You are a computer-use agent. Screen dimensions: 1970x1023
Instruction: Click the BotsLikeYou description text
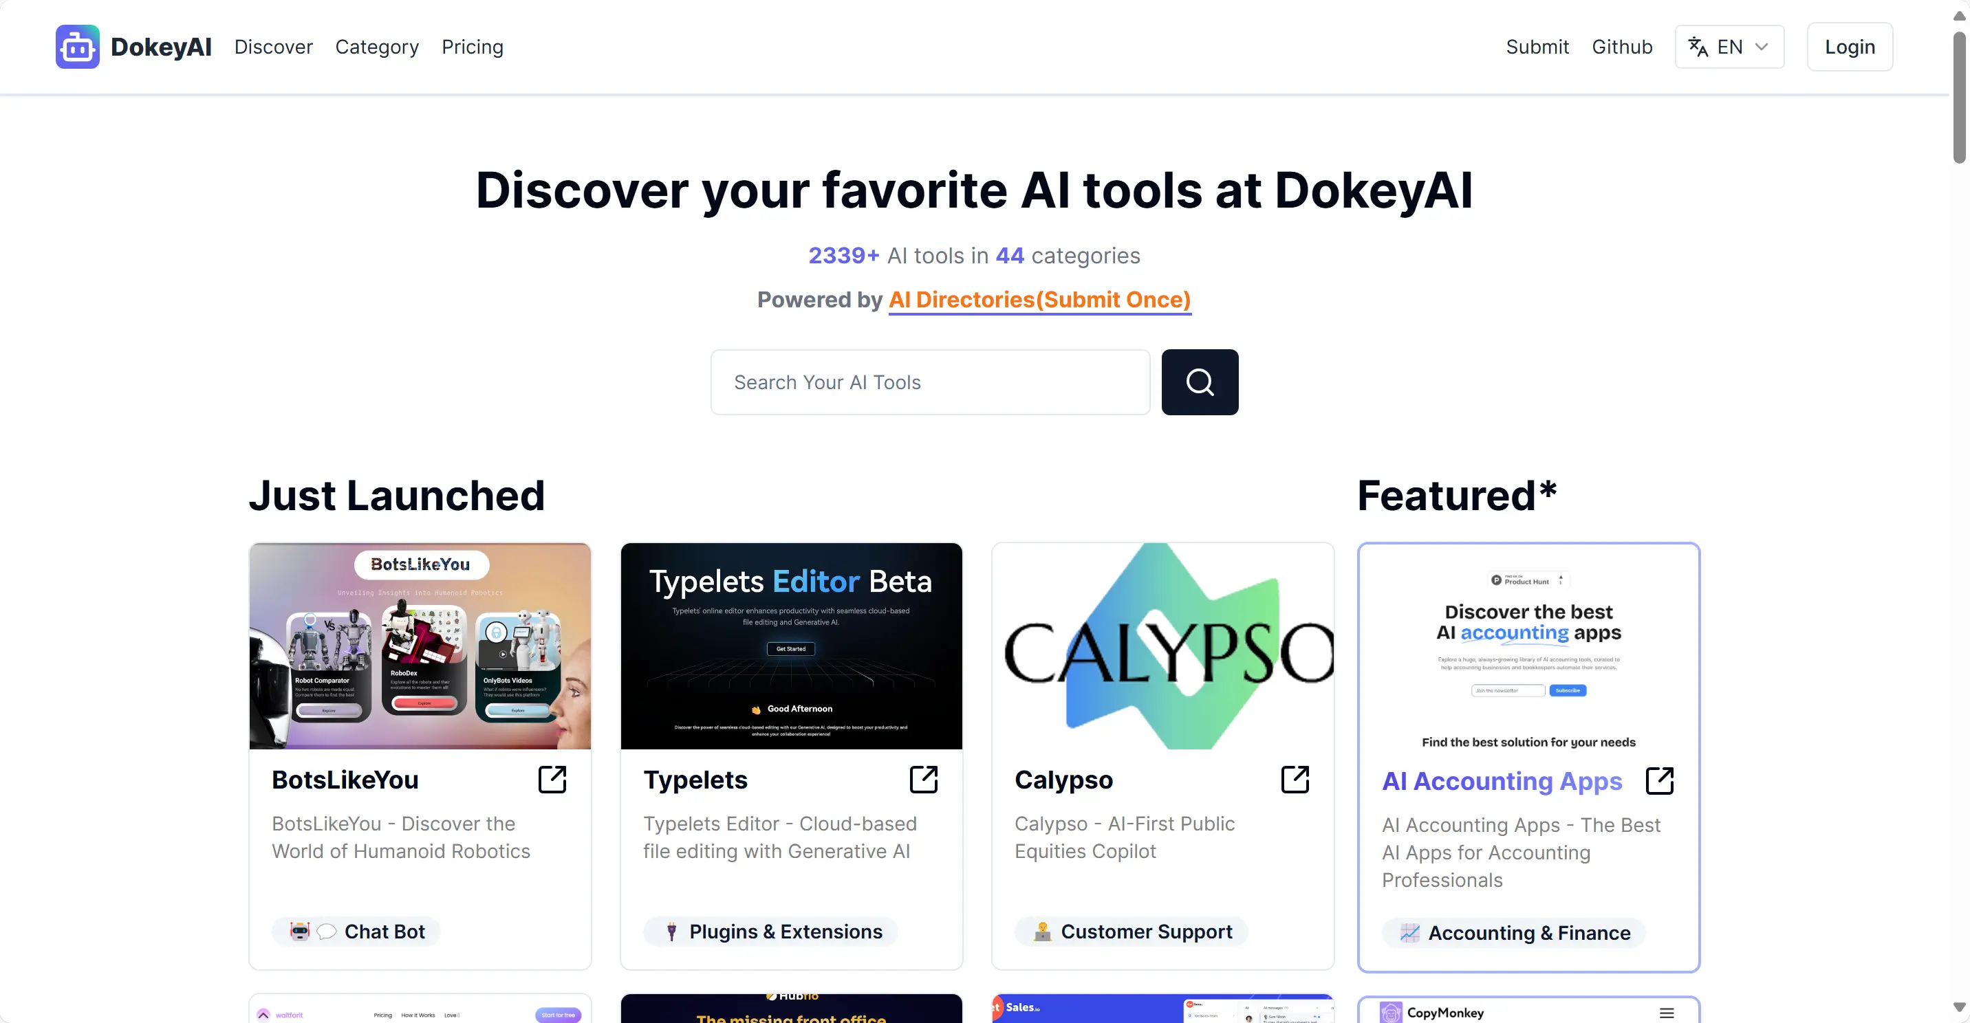pos(401,837)
